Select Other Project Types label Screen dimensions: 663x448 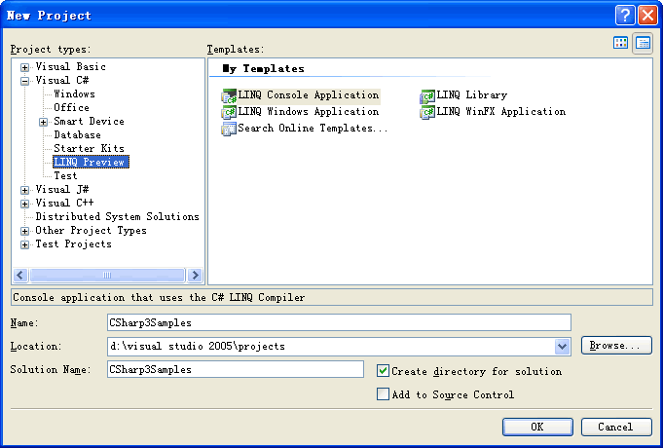91,231
